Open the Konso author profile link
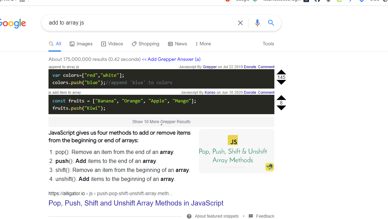 tap(210, 92)
